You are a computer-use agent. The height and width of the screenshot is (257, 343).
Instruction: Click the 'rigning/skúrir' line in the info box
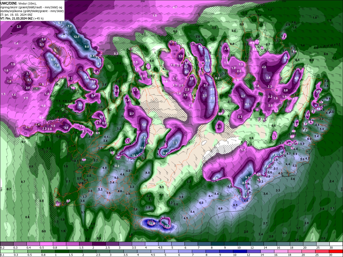pyautogui.click(x=31, y=7)
